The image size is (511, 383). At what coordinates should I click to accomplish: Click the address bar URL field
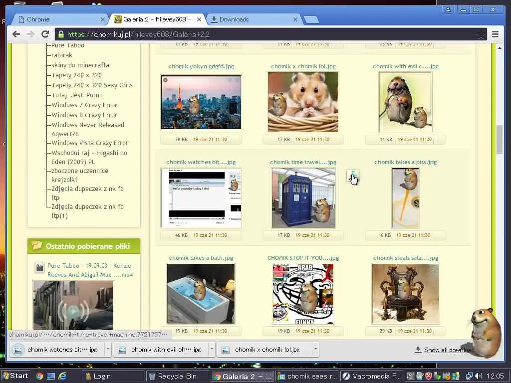(270, 34)
